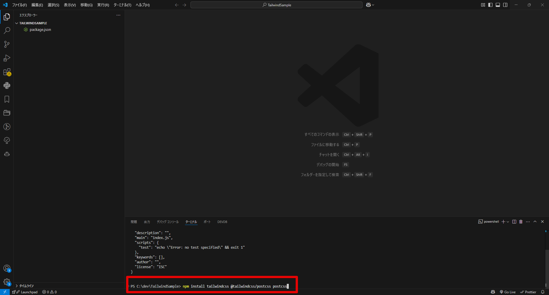Viewport: 549px width, 295px height.
Task: Open the terminal launch profile dropdown arrow
Action: [508, 222]
